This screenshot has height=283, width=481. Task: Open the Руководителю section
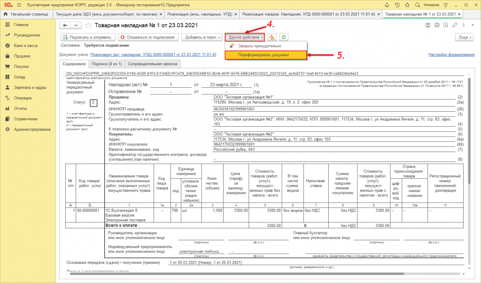point(27,35)
